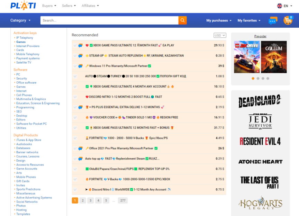Screen dimensions: 299x216
Task: Open seller chat icon for Steam-Up Auto Replenish
Action: tap(81, 56)
